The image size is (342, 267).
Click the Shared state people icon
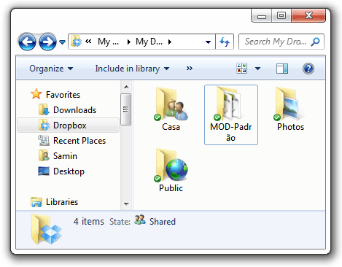(140, 220)
